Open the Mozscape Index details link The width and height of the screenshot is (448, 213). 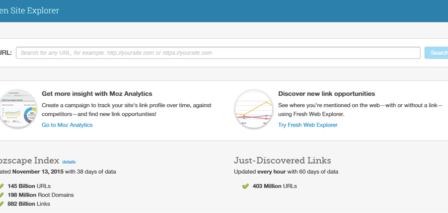tap(69, 162)
